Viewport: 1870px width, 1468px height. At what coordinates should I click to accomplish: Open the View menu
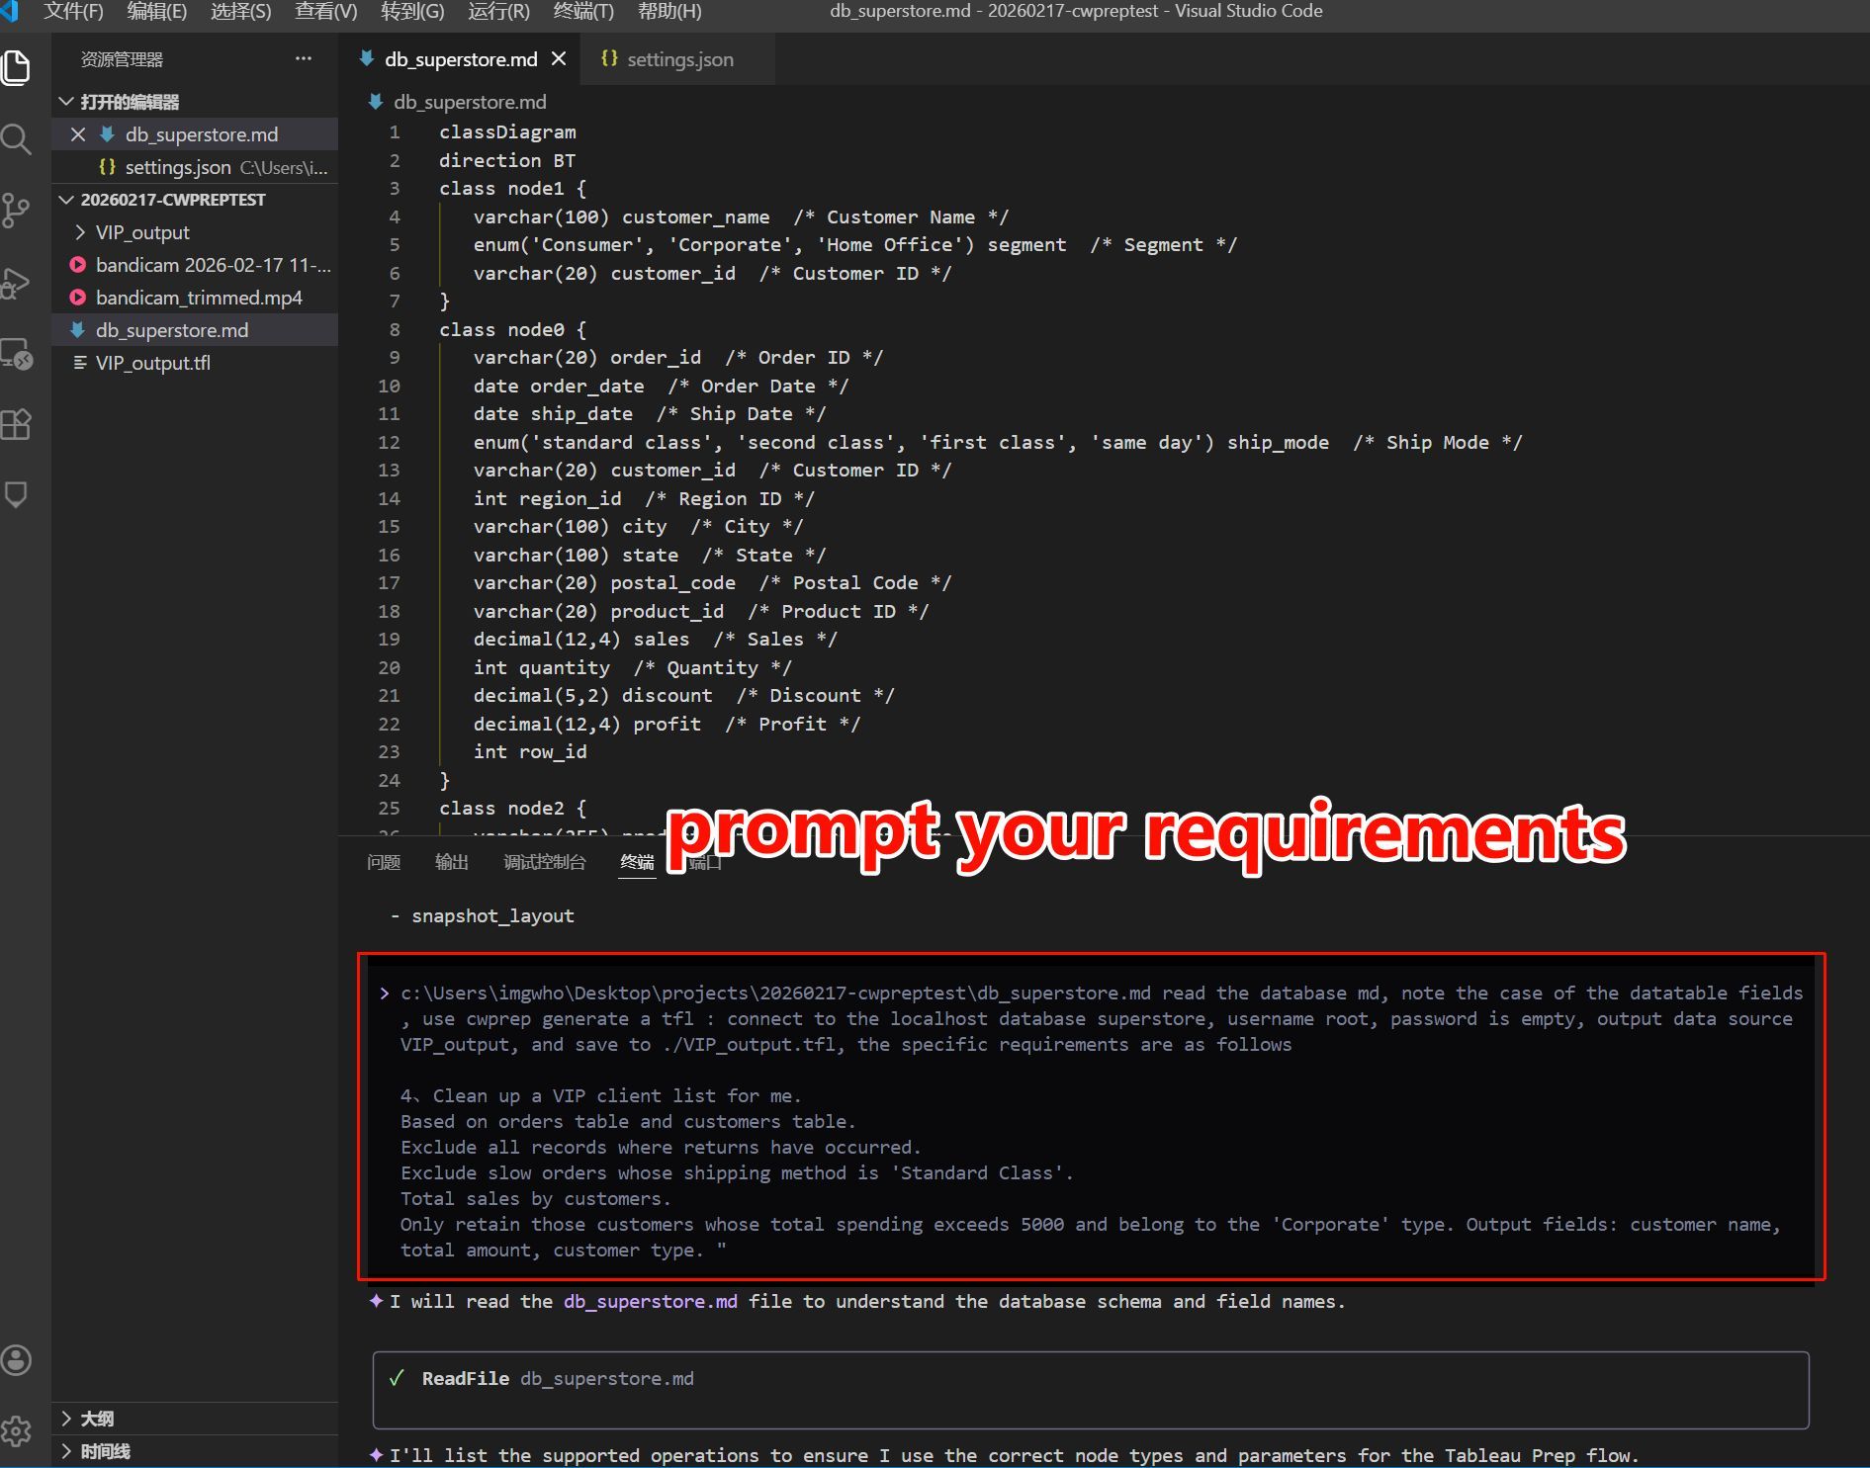pyautogui.click(x=325, y=11)
